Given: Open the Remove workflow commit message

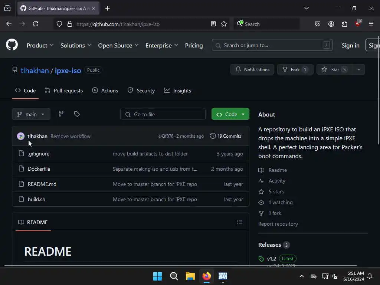Looking at the screenshot, I should pyautogui.click(x=71, y=136).
